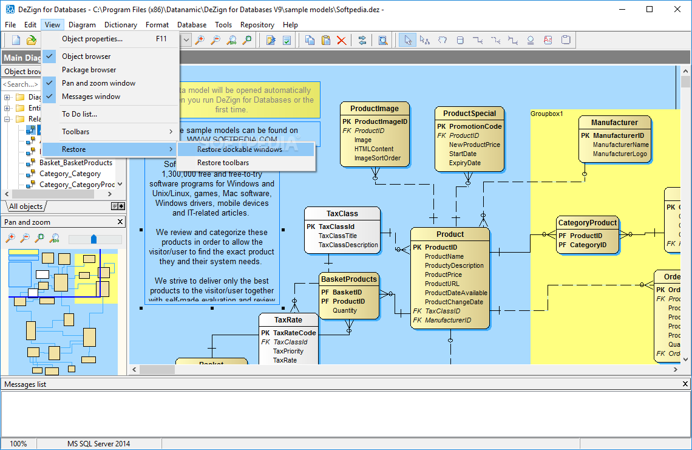
Task: Open the Repository menu
Action: tap(257, 25)
